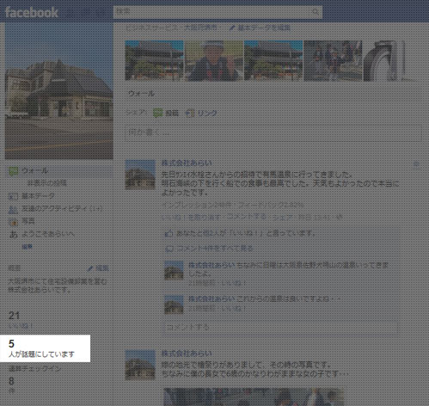Click first post's author avatar thumbnail
Viewport: 429px width, 406px height.
(140, 175)
